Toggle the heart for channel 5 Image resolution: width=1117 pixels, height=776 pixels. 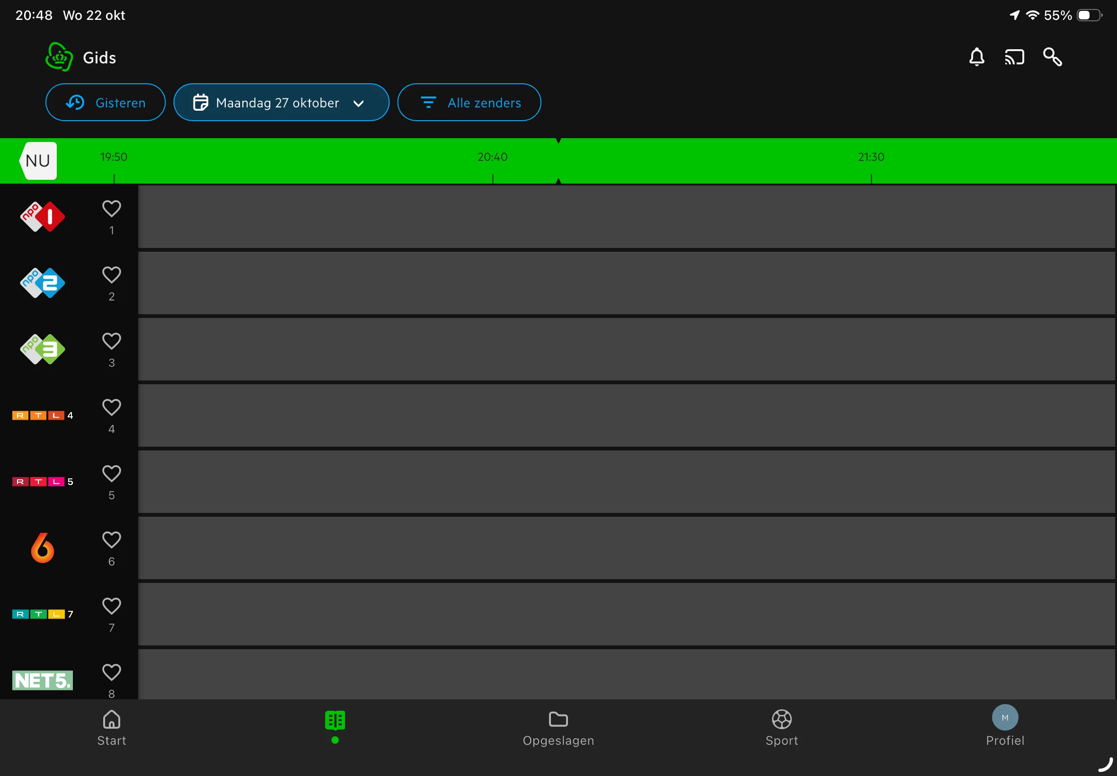pyautogui.click(x=111, y=474)
